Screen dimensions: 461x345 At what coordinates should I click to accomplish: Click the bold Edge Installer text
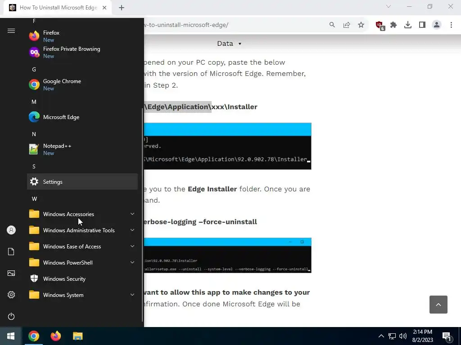(212, 189)
